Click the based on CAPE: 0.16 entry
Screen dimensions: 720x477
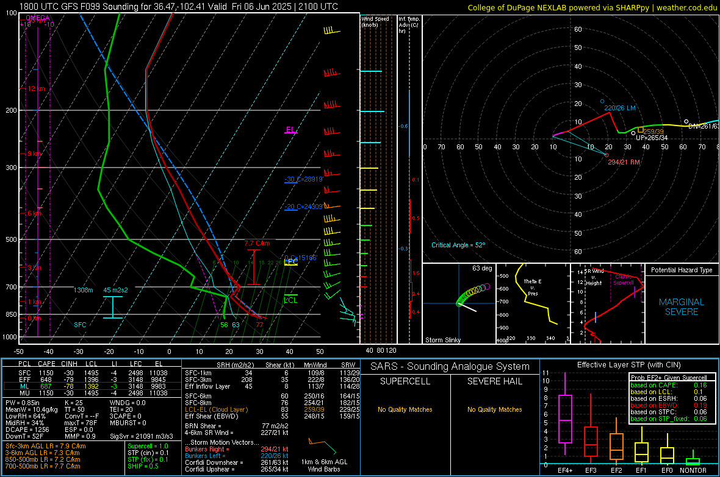669,385
